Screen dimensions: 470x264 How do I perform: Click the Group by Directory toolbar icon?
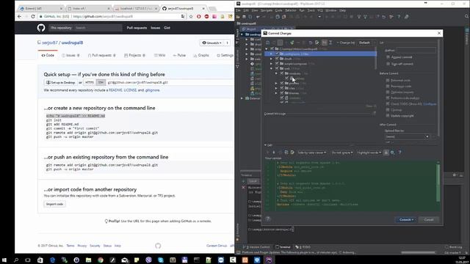coord(325,43)
